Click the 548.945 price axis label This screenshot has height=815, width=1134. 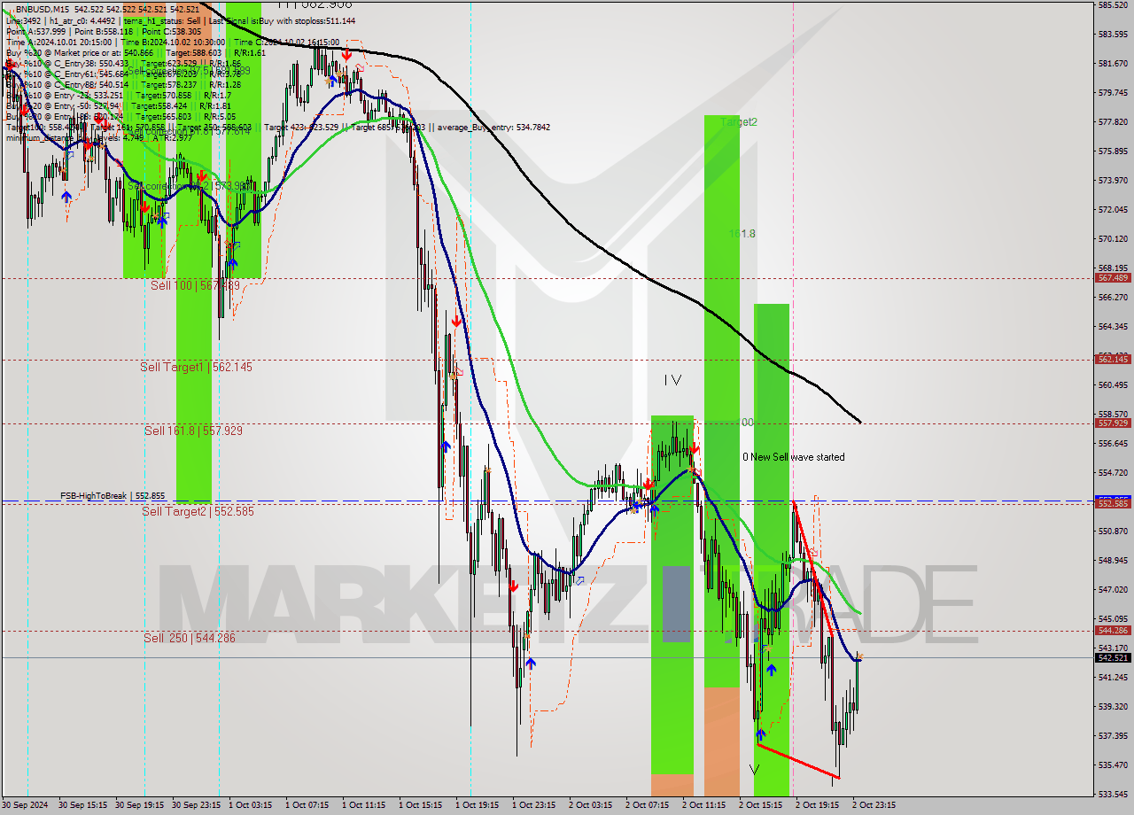pos(1113,560)
